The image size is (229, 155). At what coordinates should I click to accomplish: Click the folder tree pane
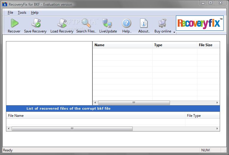pos(49,73)
